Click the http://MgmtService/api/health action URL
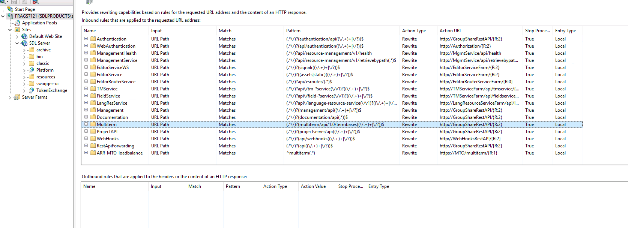 click(x=470, y=53)
